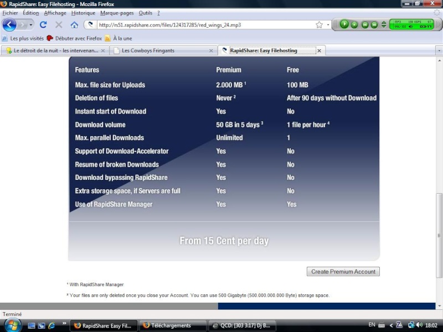Click the With RapidShare Manager footnote

[x=95, y=284]
